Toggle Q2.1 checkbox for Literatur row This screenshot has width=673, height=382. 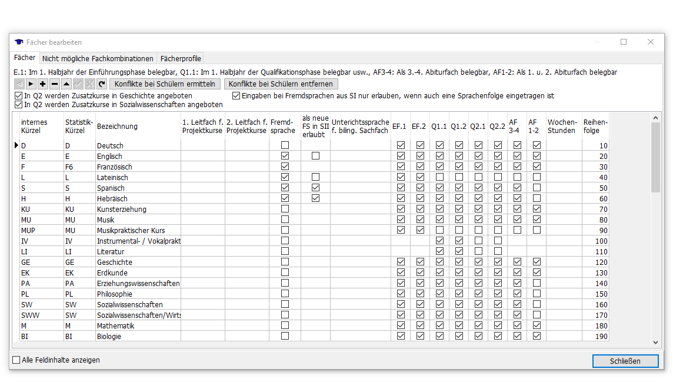click(478, 251)
